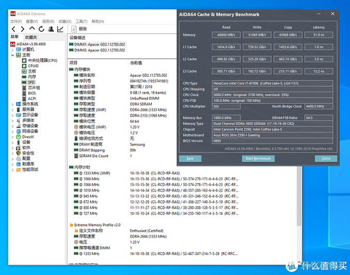Click the AIDA64 v5.99.4900 root node
This screenshot has width=350, height=275.
31,44
